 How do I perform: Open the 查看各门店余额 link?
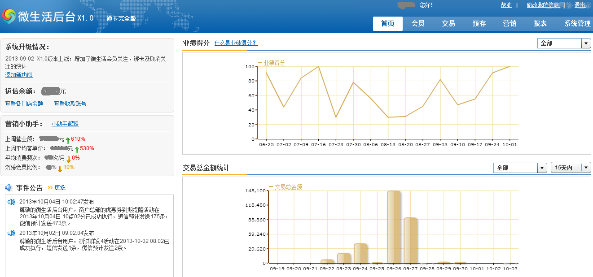coord(24,104)
